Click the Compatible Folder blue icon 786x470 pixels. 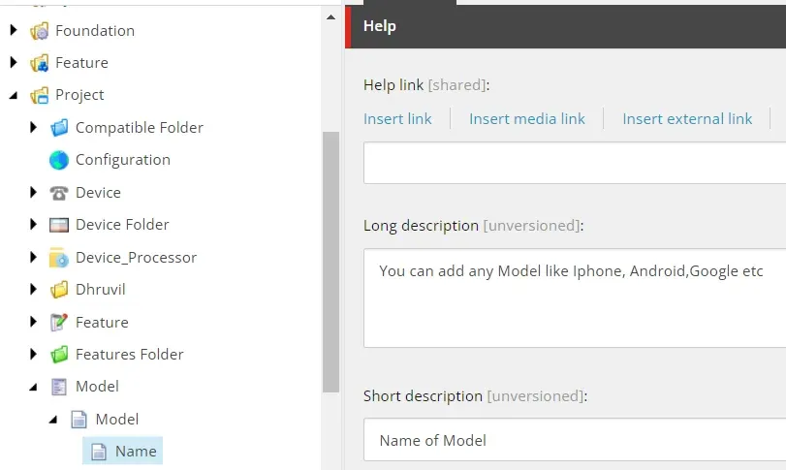click(59, 128)
